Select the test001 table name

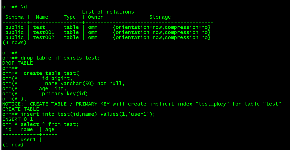(x=44, y=32)
